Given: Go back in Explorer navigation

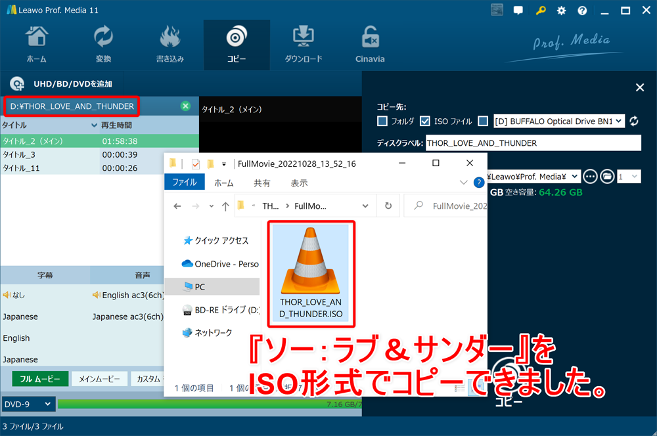Looking at the screenshot, I should (177, 206).
